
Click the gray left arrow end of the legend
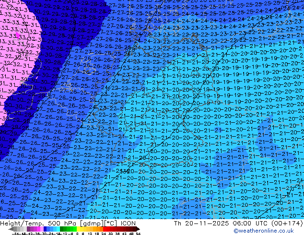click(11, 229)
